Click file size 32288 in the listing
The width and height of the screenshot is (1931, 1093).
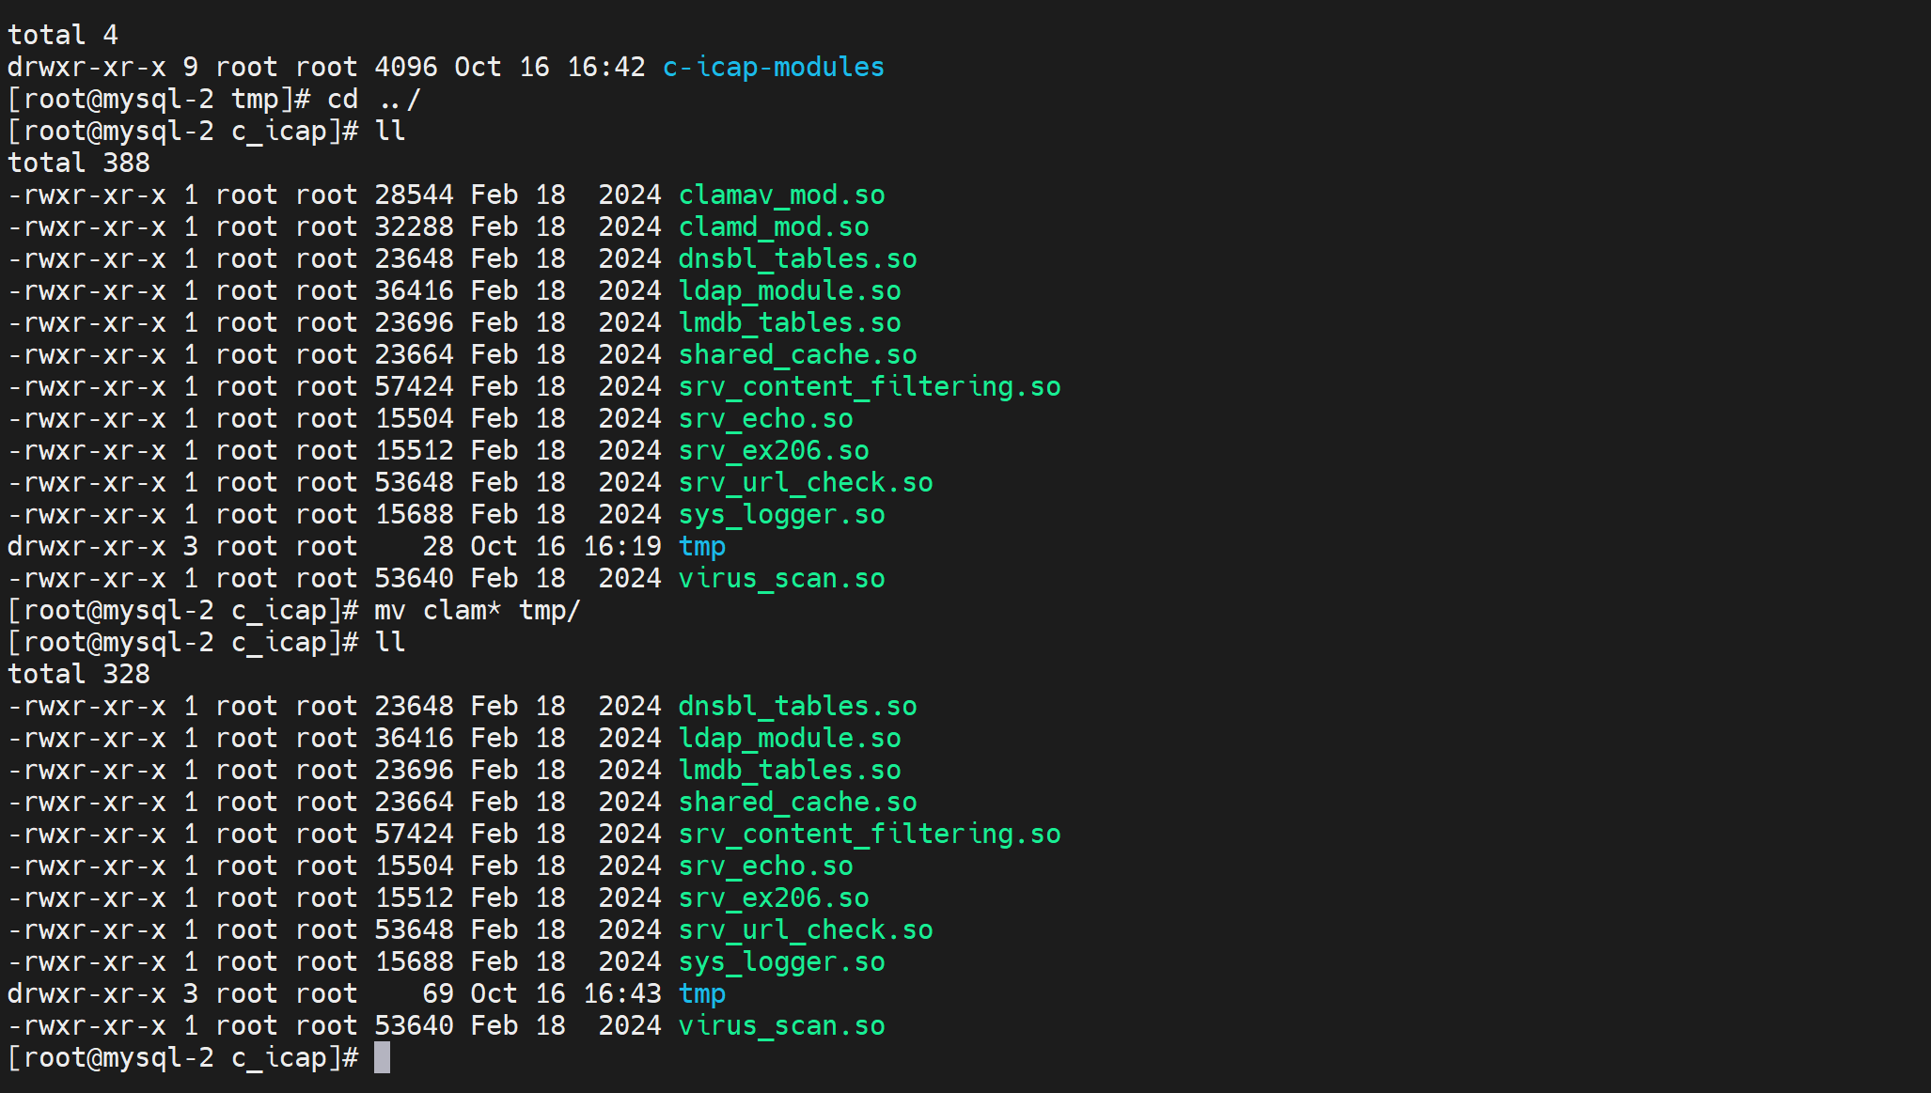(x=414, y=227)
